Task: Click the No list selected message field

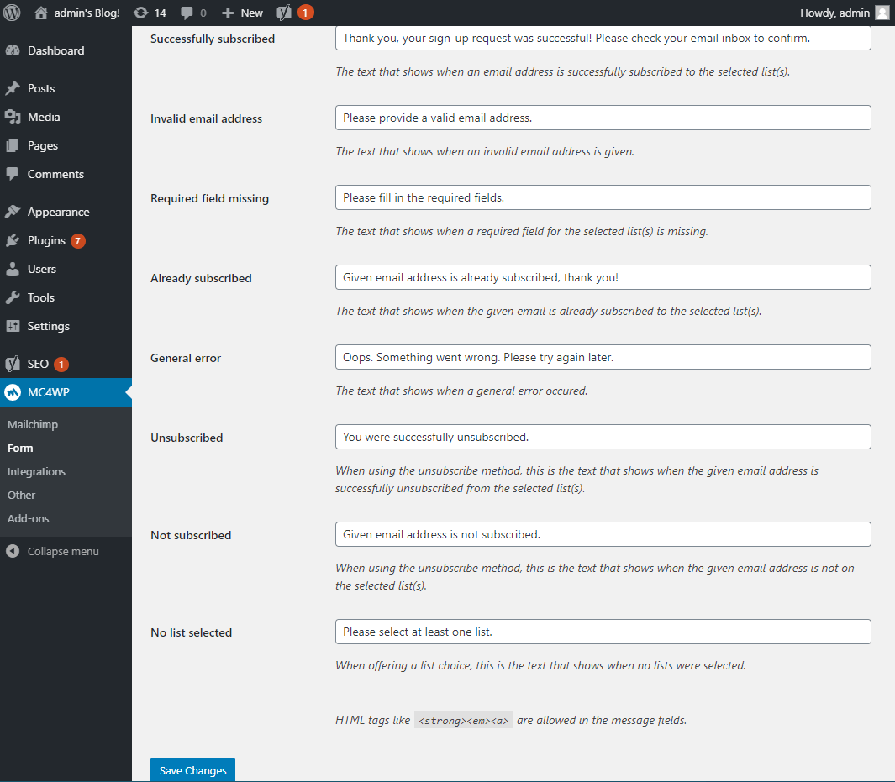Action: coord(603,632)
